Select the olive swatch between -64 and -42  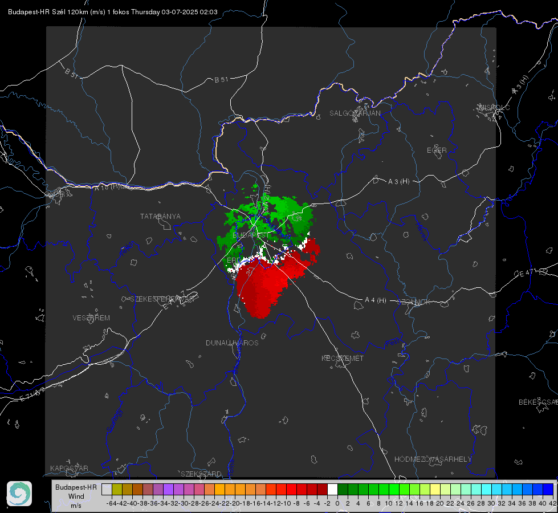click(x=117, y=489)
